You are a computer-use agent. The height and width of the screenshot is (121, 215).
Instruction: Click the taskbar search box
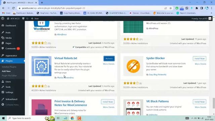(x=31, y=118)
